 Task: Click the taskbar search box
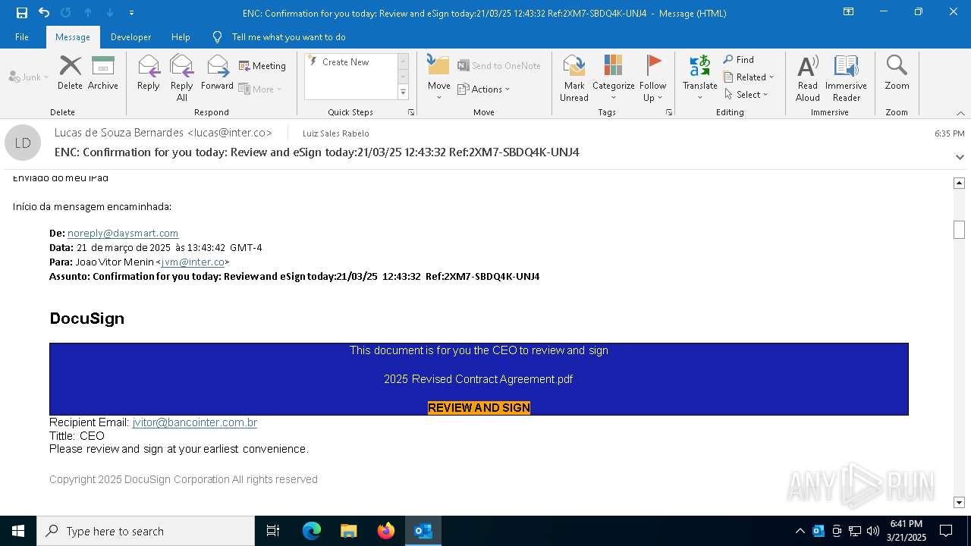[146, 531]
